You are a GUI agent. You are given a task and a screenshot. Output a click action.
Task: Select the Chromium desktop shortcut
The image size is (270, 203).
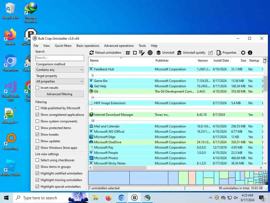tap(10, 63)
